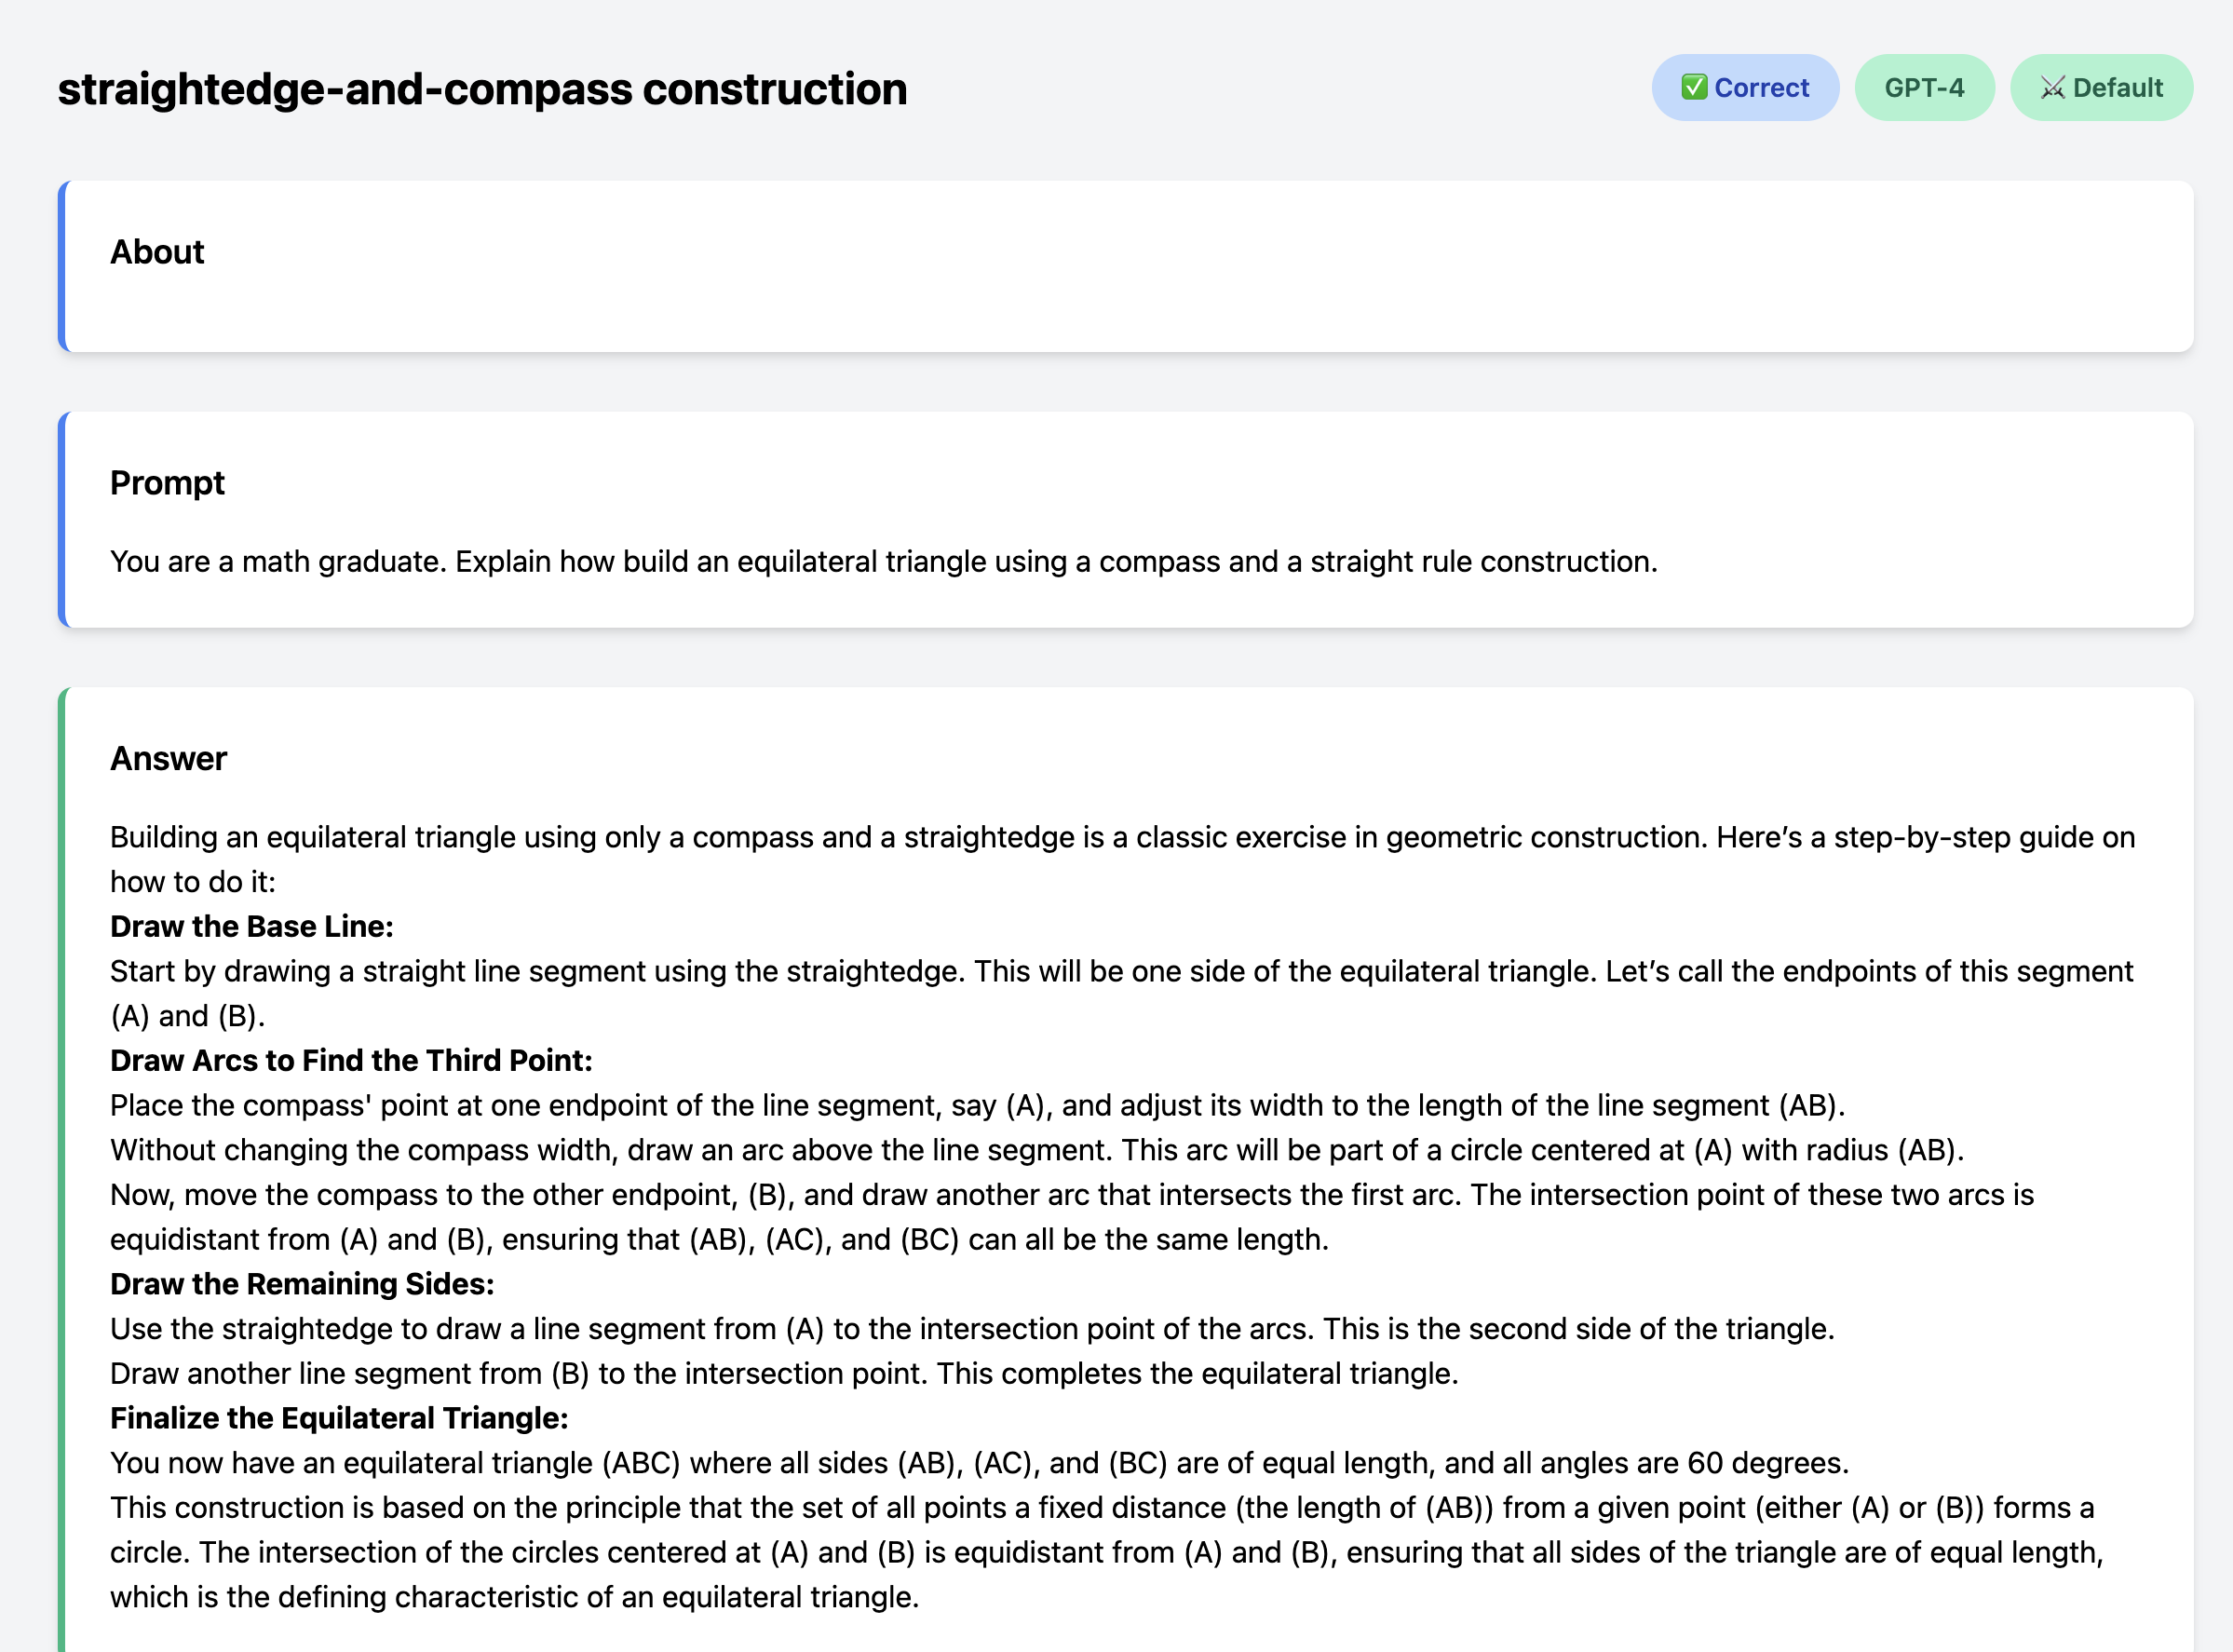
Task: Click the line starting 'Without changing the compass width'
Action: coord(1036,1150)
